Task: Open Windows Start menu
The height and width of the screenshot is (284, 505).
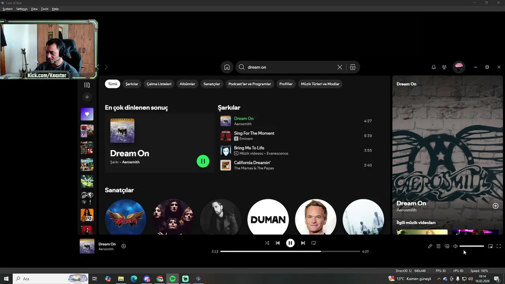Action: (x=6, y=279)
